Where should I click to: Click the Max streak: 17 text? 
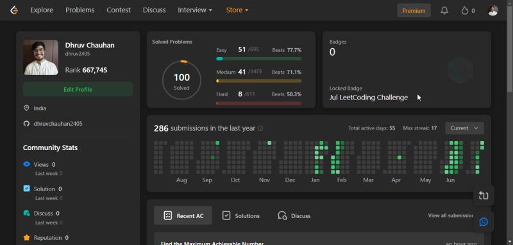coord(420,128)
